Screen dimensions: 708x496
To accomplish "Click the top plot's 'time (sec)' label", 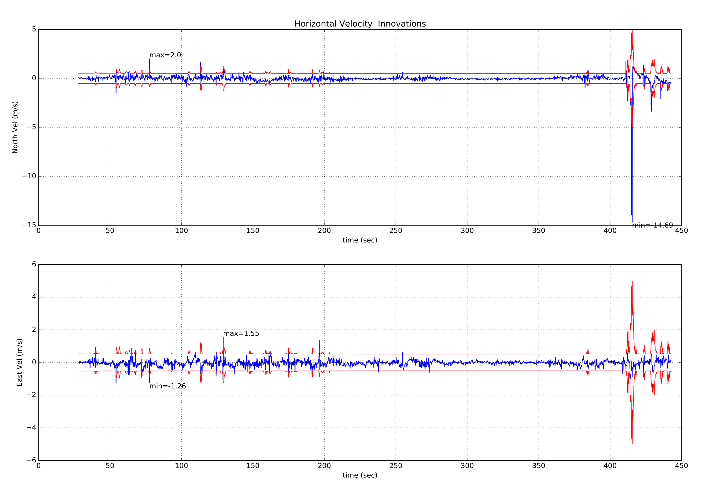I will (360, 240).
